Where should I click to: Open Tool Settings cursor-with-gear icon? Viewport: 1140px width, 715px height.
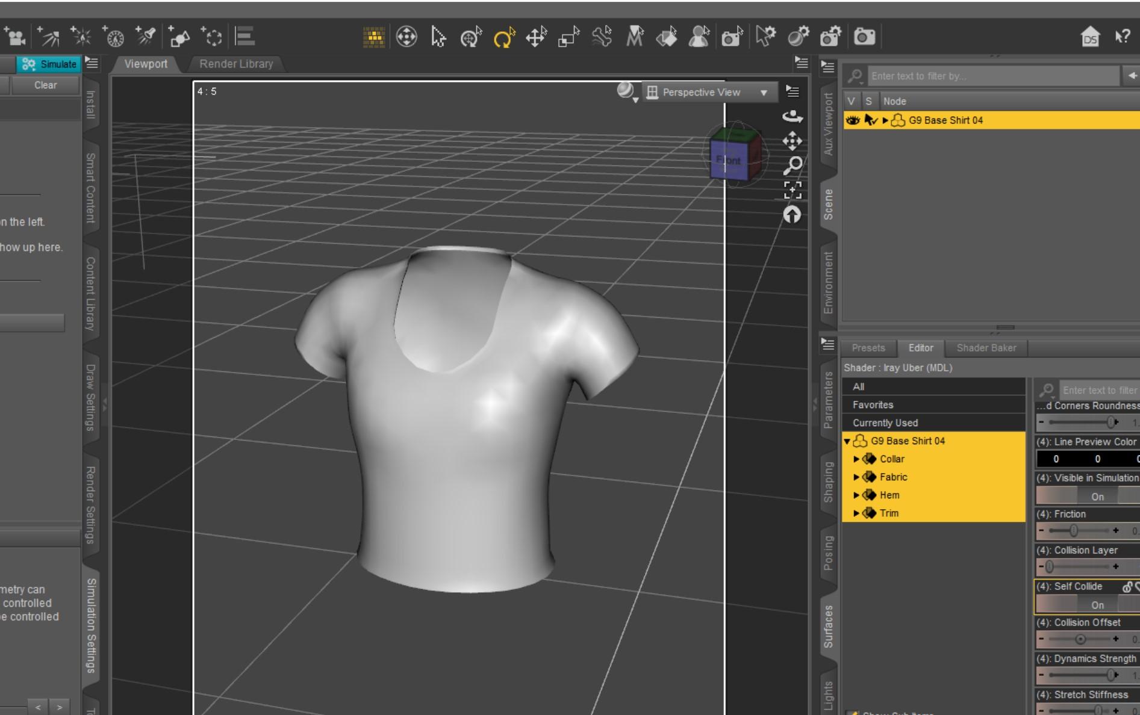[765, 37]
